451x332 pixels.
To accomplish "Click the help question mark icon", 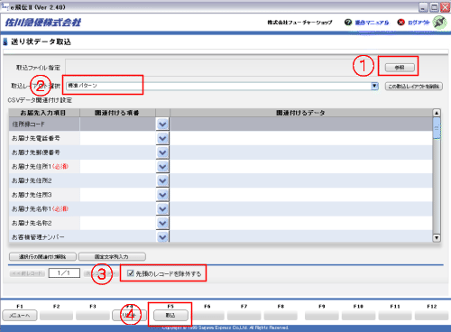I will pos(348,23).
